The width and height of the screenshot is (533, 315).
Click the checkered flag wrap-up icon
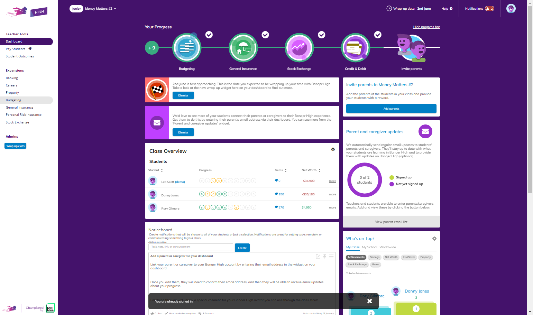coord(157,90)
